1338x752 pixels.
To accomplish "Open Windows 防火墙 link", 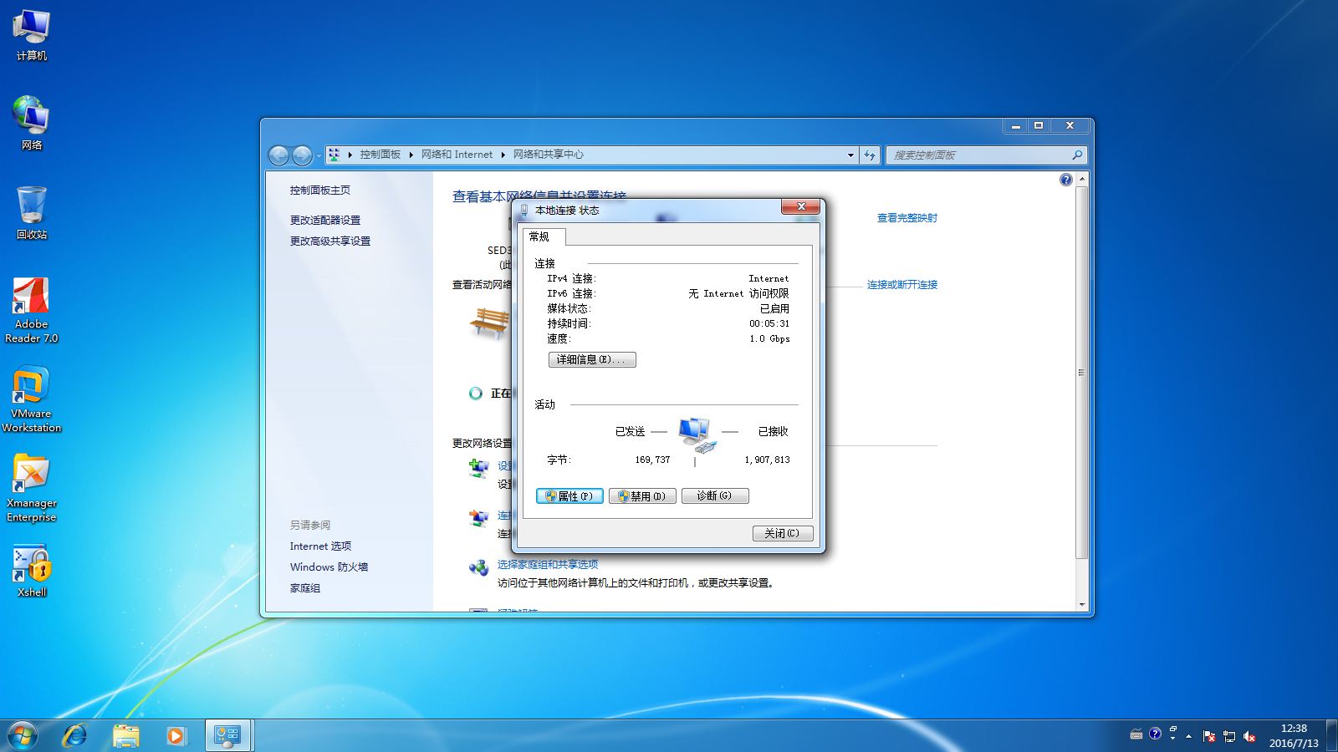I will pos(329,567).
